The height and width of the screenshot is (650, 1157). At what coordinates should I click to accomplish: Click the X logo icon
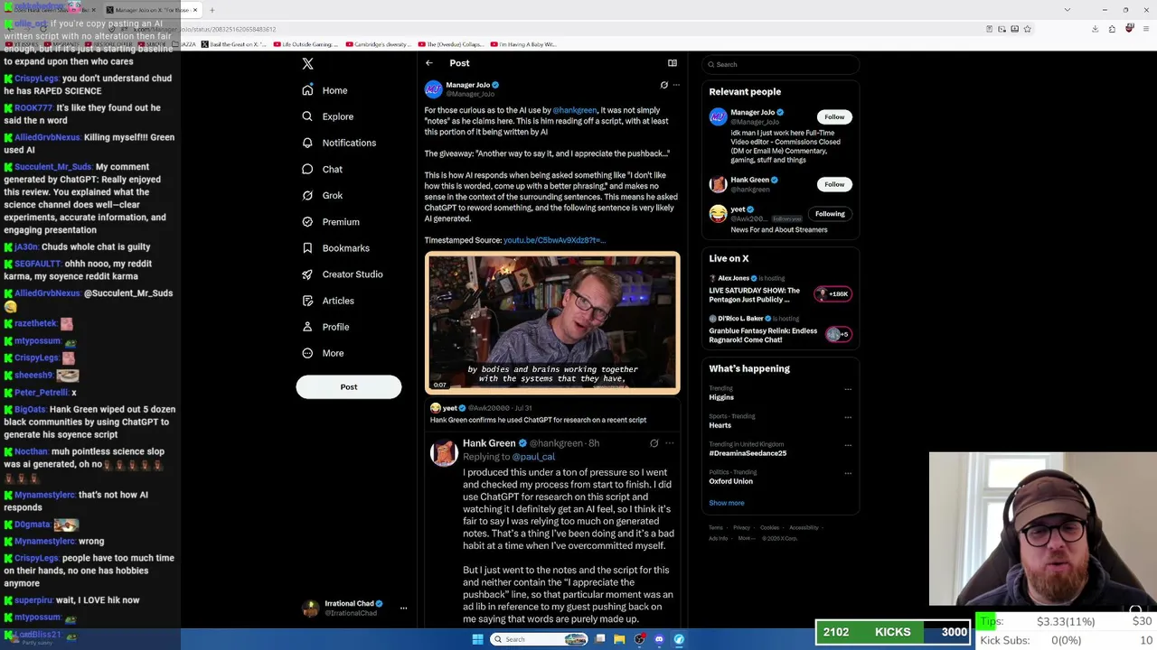pos(307,64)
